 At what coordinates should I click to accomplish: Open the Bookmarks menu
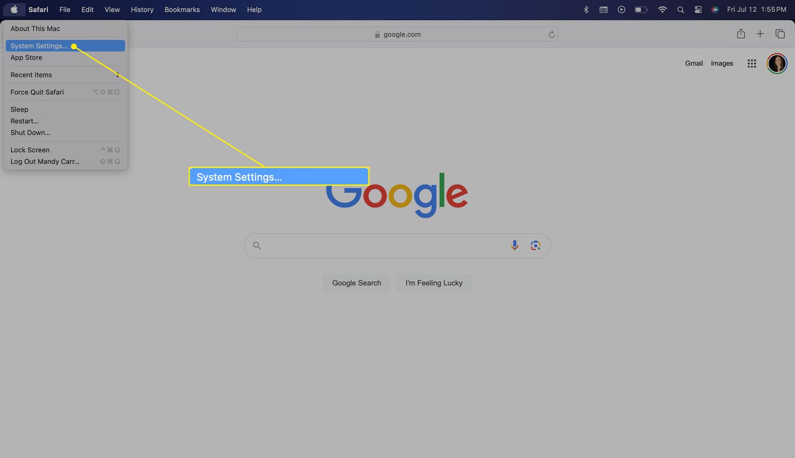[182, 10]
